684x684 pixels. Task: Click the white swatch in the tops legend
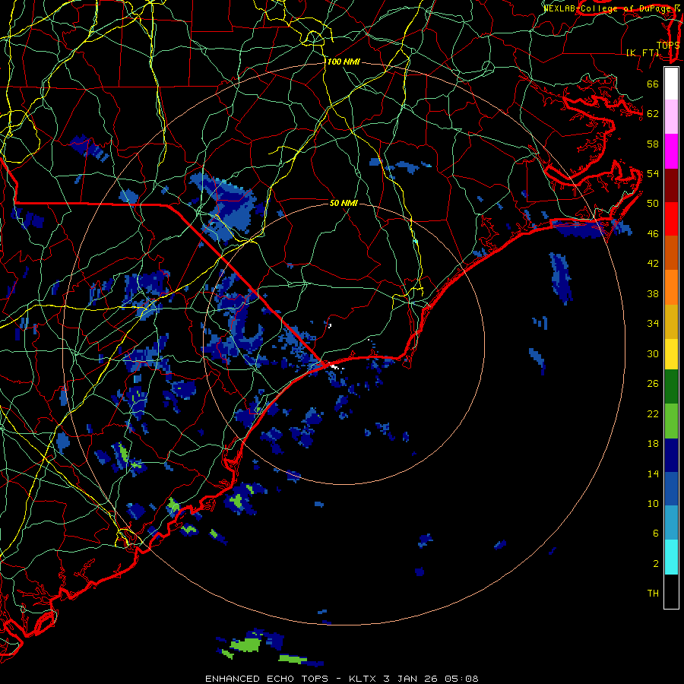click(x=671, y=84)
